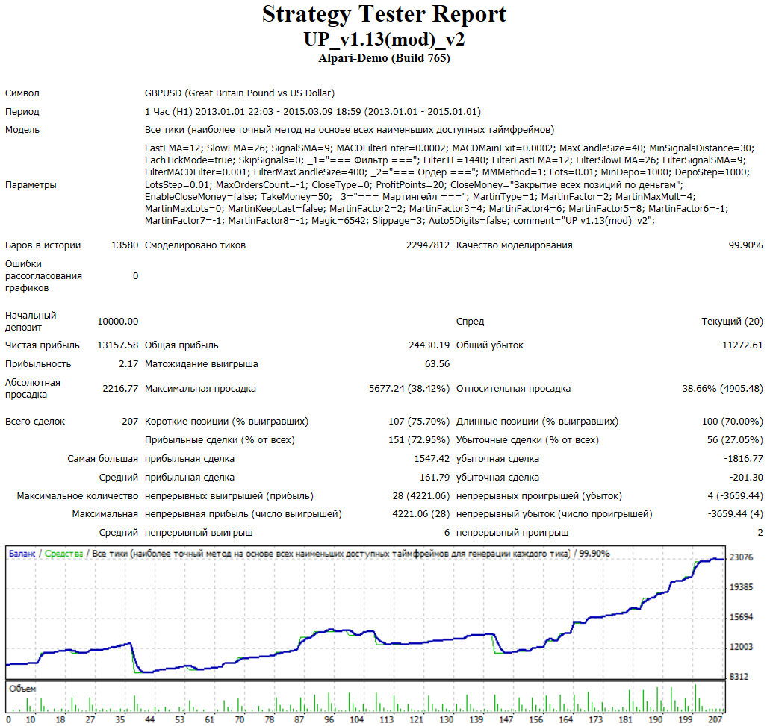Select the profit factor value 2.17
Viewport: 770px width, 726px height.
(128, 364)
